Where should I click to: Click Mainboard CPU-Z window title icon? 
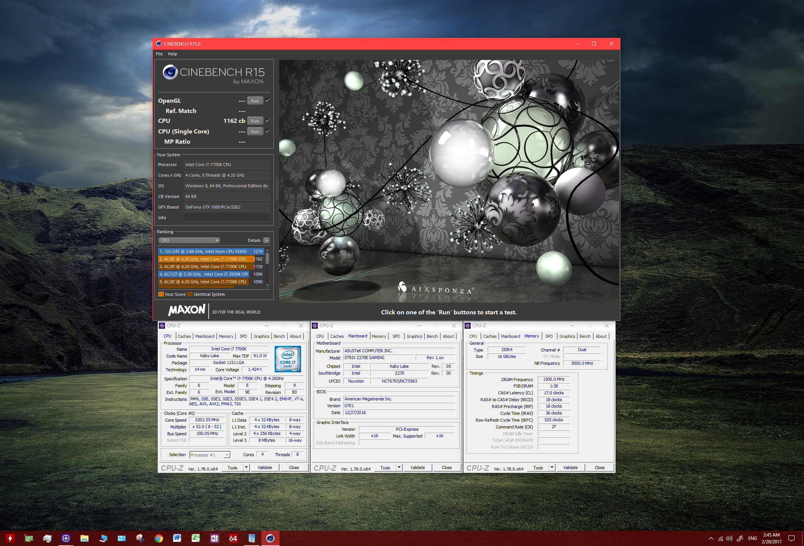point(315,326)
